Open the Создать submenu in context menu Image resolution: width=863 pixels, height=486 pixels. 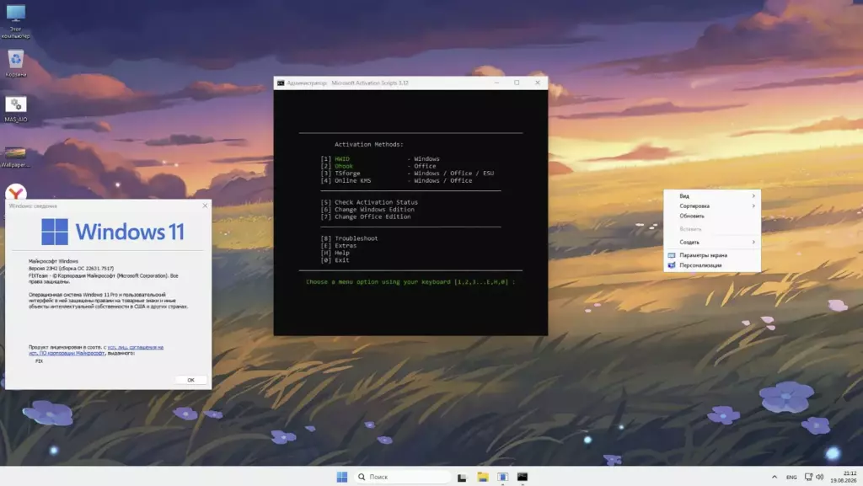pyautogui.click(x=712, y=242)
